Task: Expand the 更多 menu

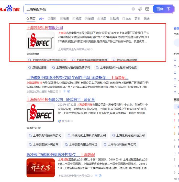Action: tap(138, 19)
